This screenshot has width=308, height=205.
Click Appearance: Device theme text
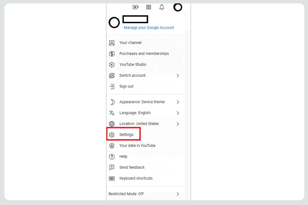tap(142, 102)
